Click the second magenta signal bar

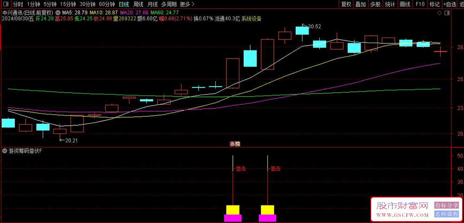pos(268,218)
